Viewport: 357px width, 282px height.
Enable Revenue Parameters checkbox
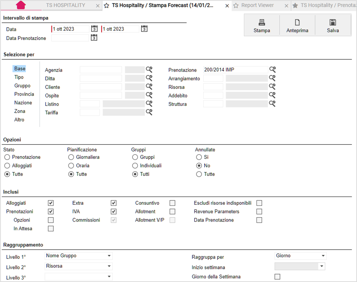pos(259,212)
